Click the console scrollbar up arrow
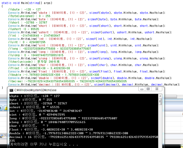 [160, 96]
